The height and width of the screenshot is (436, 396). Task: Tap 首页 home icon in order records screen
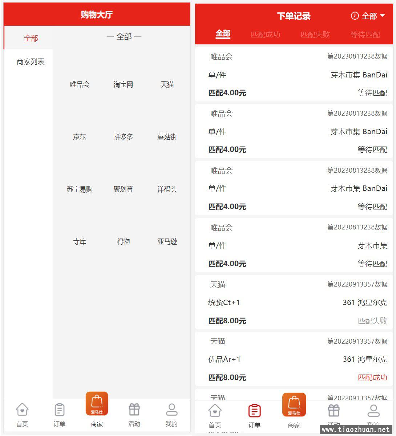[x=215, y=411]
